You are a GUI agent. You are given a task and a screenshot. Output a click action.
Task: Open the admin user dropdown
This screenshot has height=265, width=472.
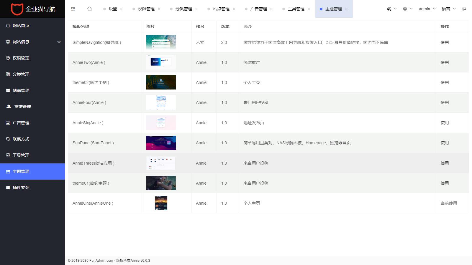click(x=427, y=9)
